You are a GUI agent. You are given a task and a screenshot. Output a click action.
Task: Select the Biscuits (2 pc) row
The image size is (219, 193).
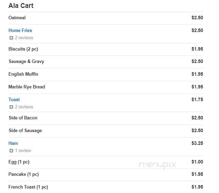[x=106, y=50]
